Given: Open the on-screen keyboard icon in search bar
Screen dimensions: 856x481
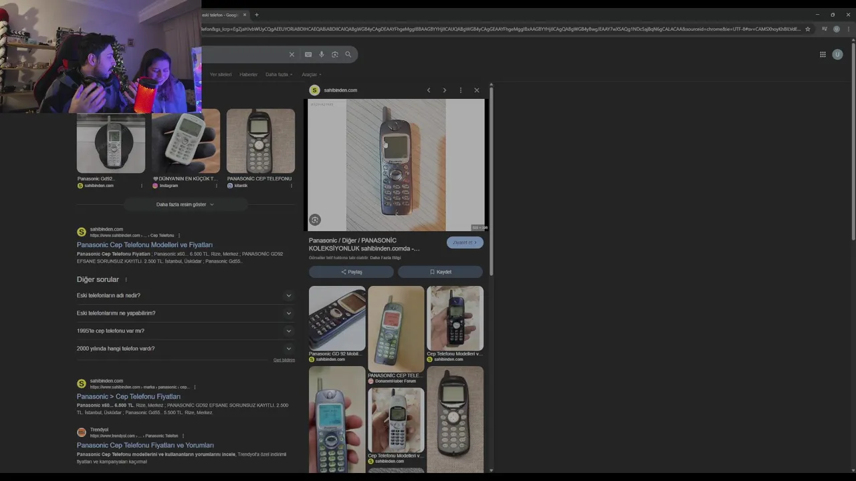Looking at the screenshot, I should [308, 55].
